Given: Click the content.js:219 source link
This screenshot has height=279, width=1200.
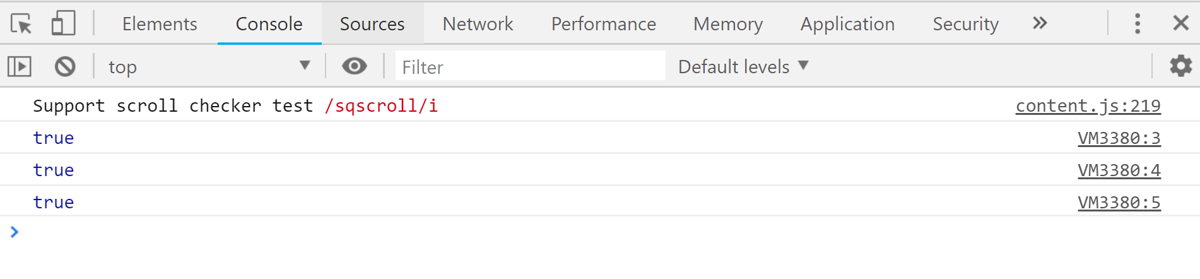Looking at the screenshot, I should 1088,106.
